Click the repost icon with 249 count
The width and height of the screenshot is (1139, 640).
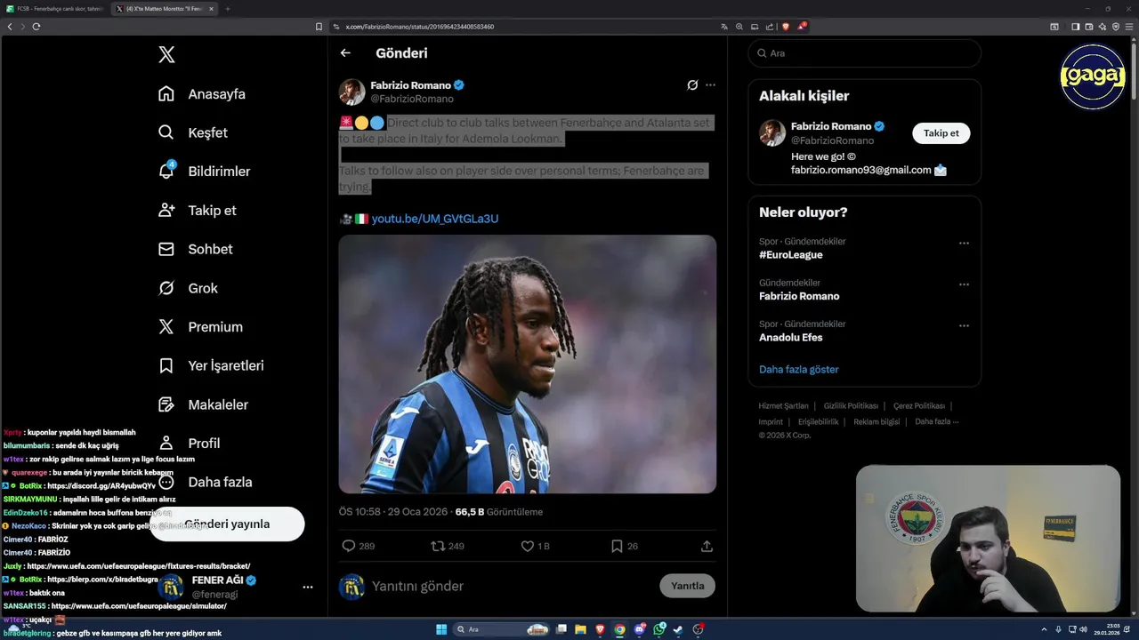pyautogui.click(x=438, y=546)
